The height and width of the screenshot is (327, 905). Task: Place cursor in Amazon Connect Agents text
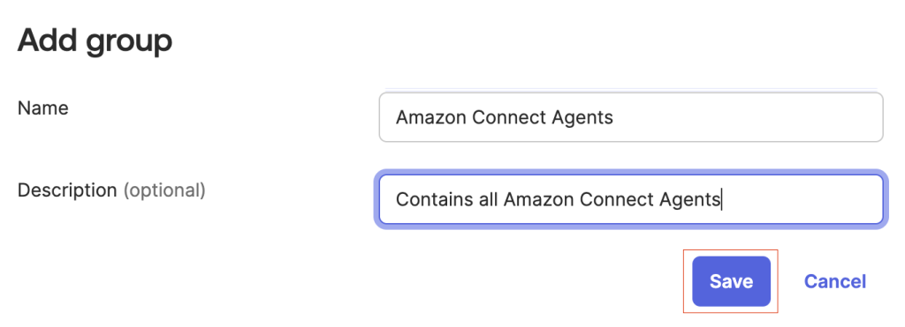pos(504,117)
